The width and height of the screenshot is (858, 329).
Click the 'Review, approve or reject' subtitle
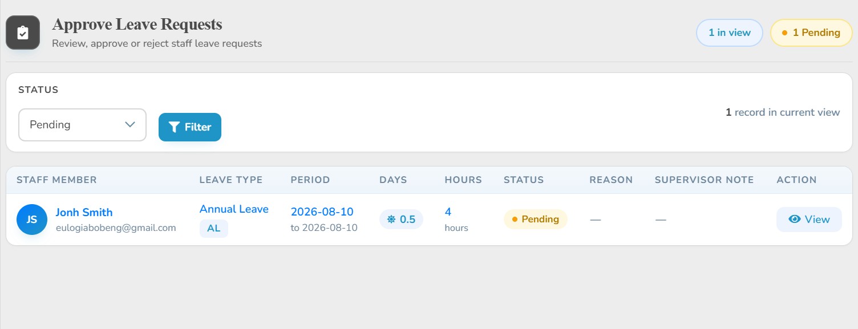[x=157, y=43]
